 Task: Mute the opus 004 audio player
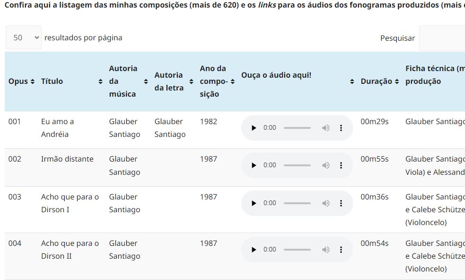[325, 250]
